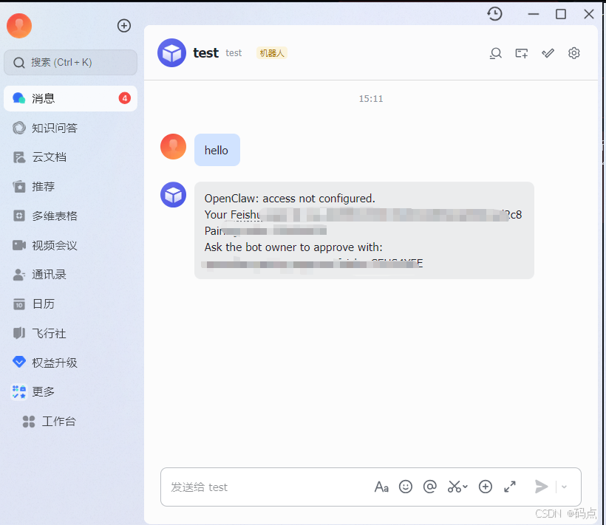Screen dimensions: 606x525
Task: Click the 消息 chat bubble icon
Action: pyautogui.click(x=19, y=98)
